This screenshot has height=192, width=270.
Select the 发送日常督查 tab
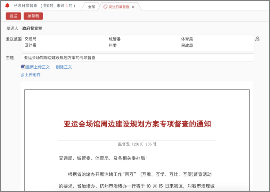pos(119,7)
